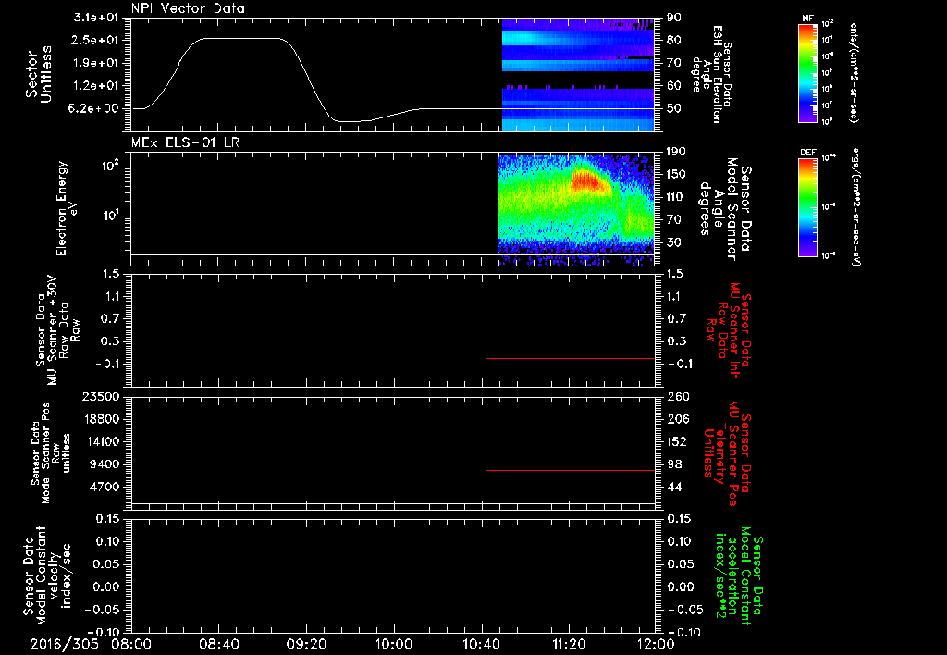Screen dimensions: 947x655
Task: Click the "1.2e+01" sector tick label
Action: pos(94,86)
